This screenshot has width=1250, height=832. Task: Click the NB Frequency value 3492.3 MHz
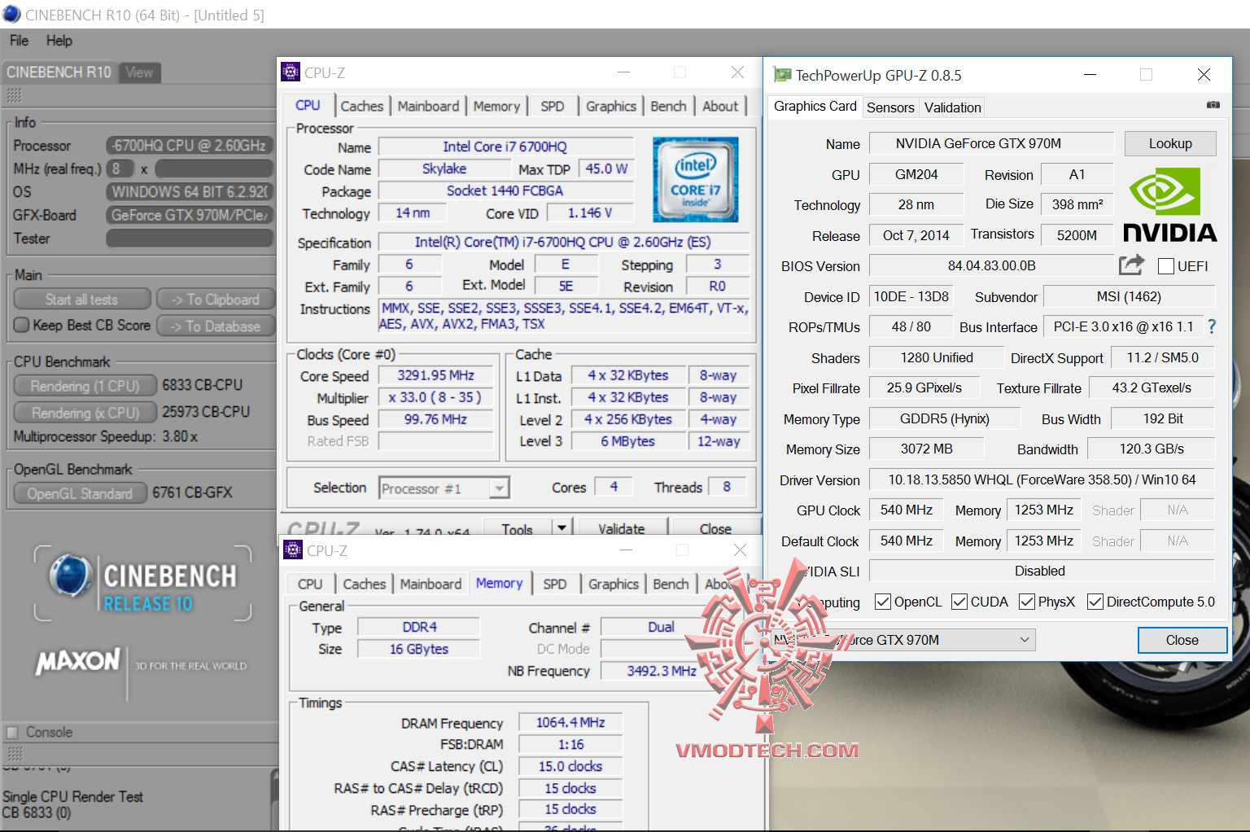[661, 671]
